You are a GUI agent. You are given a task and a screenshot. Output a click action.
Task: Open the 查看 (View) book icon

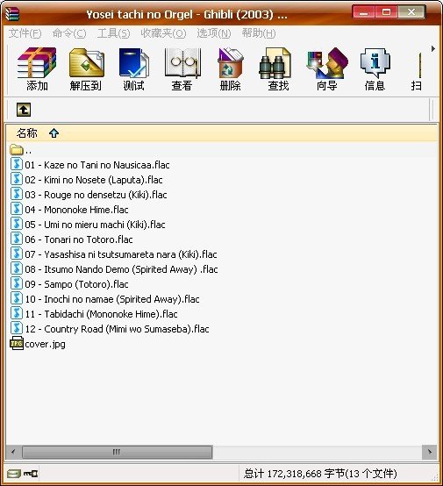[182, 69]
